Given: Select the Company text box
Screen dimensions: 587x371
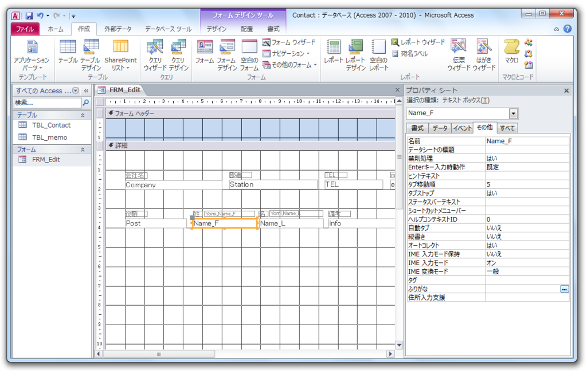Looking at the screenshot, I should pos(173,185).
